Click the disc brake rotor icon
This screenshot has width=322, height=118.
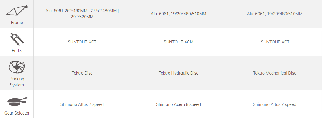pos(17,67)
